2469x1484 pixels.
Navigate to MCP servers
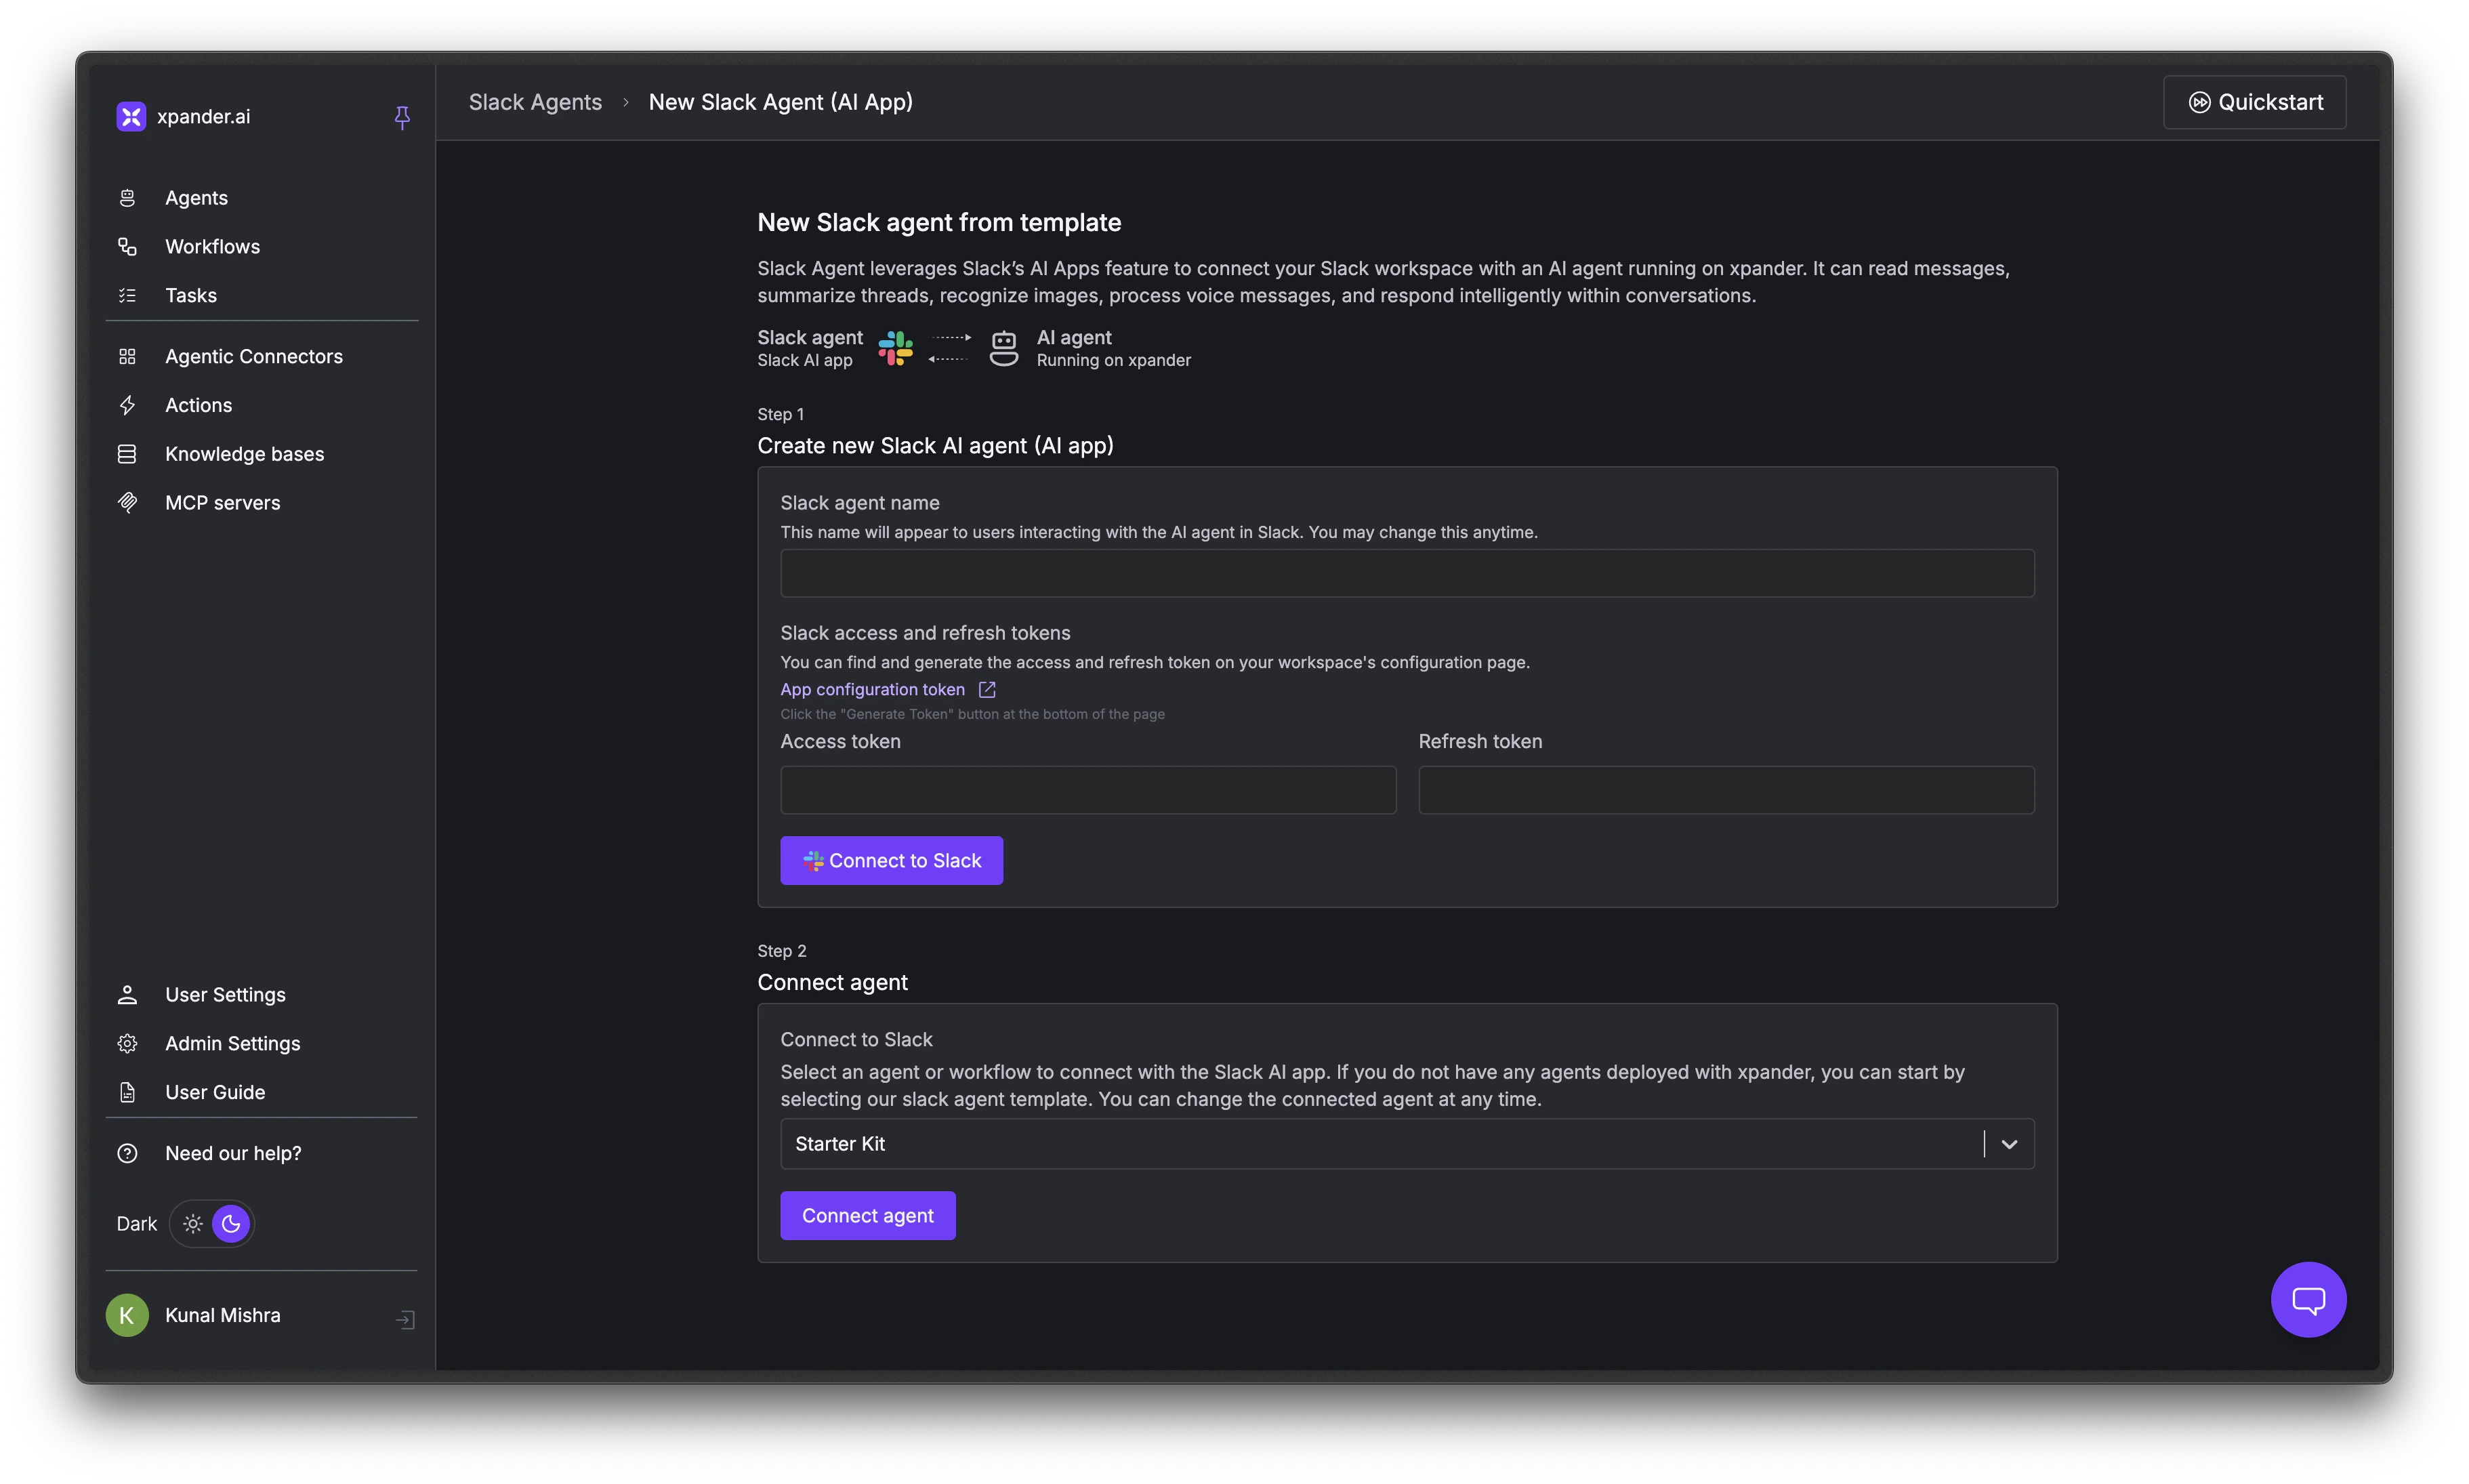[222, 502]
